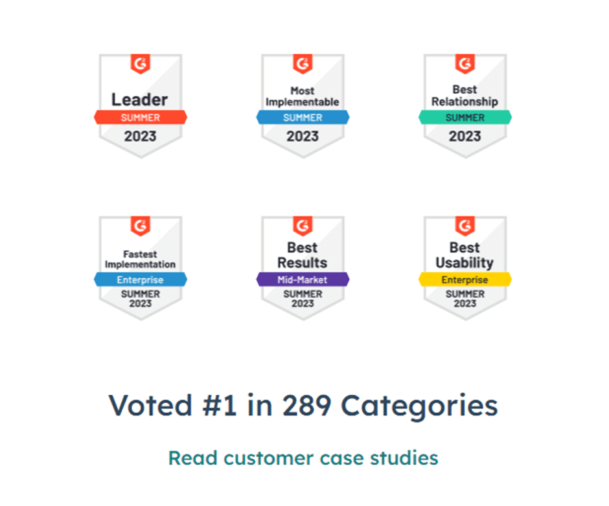Click the G2 logo on the Best Relationship badge
Image resolution: width=609 pixels, height=506 pixels.
(465, 63)
